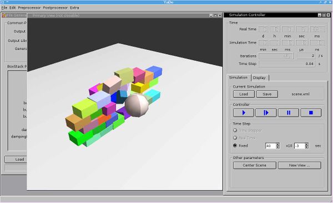Stop the simulation with square button
333x203 pixels.
311,113
